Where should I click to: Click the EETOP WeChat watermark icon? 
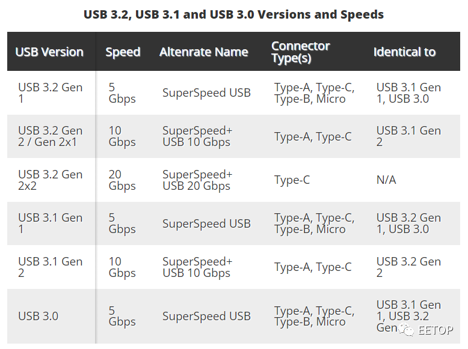click(407, 330)
